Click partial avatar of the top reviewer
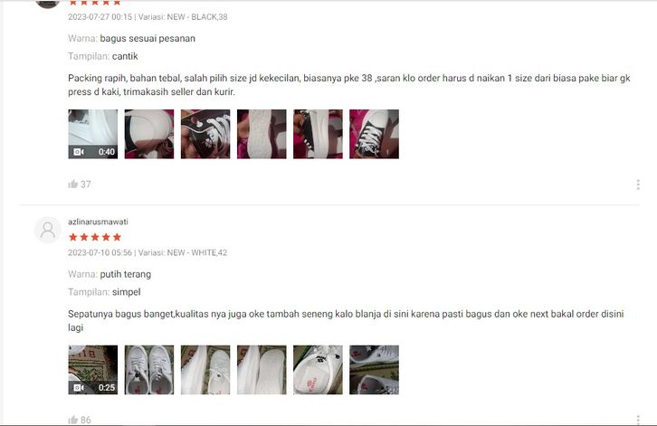 48,4
